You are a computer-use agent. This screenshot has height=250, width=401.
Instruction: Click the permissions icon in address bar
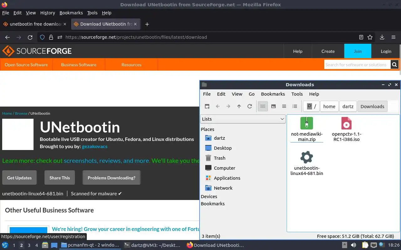tap(60, 37)
